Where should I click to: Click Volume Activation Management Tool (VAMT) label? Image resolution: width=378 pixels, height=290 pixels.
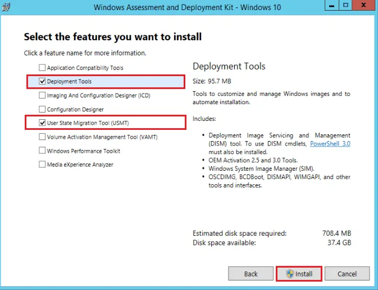[102, 137]
